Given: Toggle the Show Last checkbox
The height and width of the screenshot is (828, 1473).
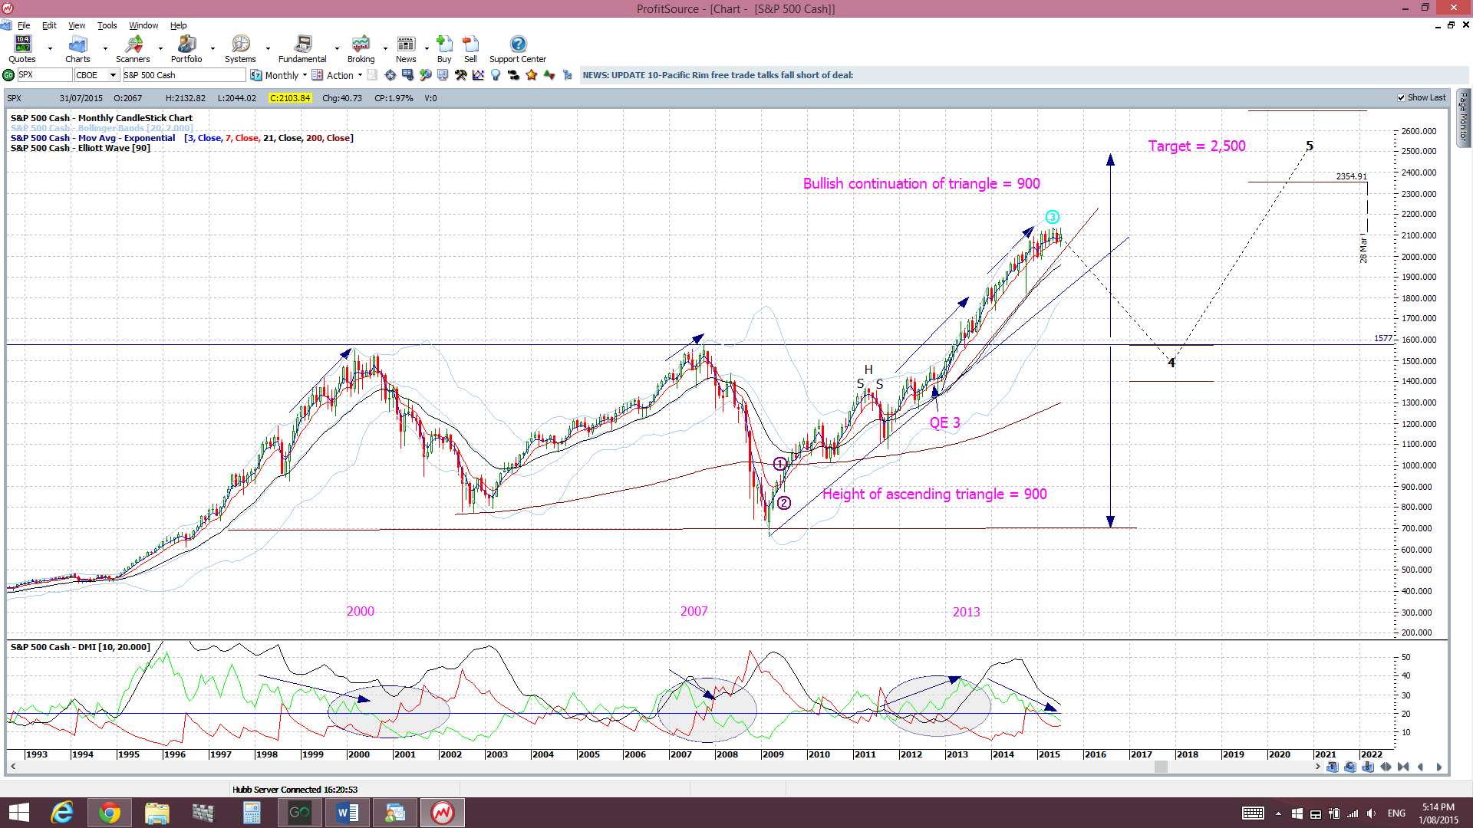Looking at the screenshot, I should pyautogui.click(x=1402, y=97).
